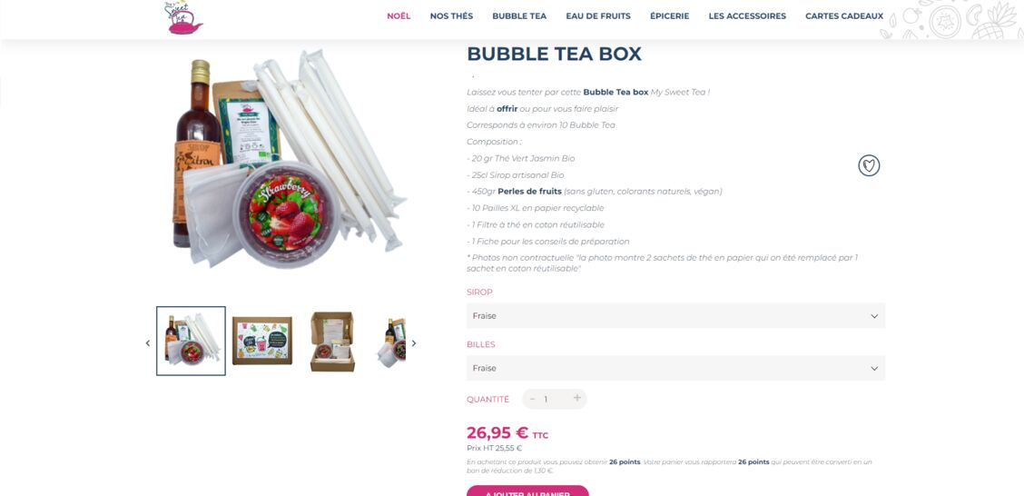Expand Sirop dropdown chevron arrow
Screen dimensions: 1024x496
point(874,316)
